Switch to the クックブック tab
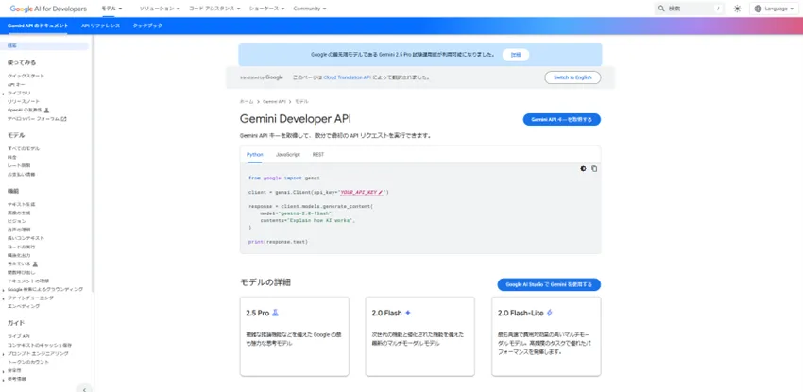 click(x=148, y=26)
